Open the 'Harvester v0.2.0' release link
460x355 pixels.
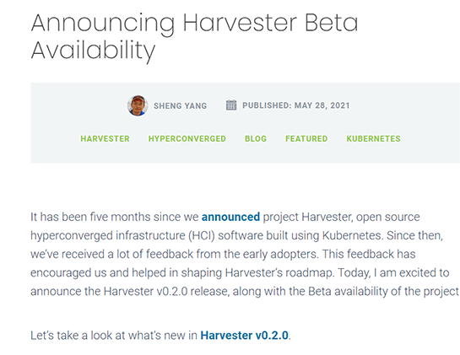245,336
